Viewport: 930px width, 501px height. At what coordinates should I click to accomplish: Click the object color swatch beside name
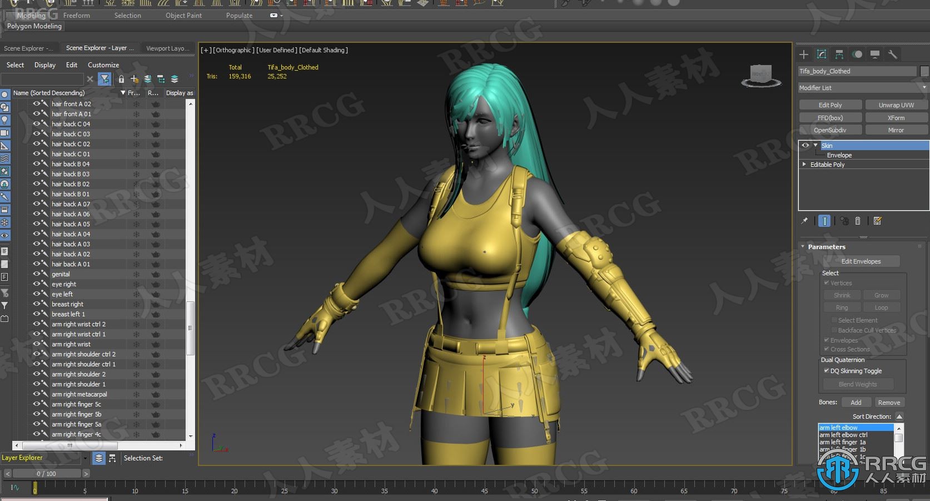[924, 71]
